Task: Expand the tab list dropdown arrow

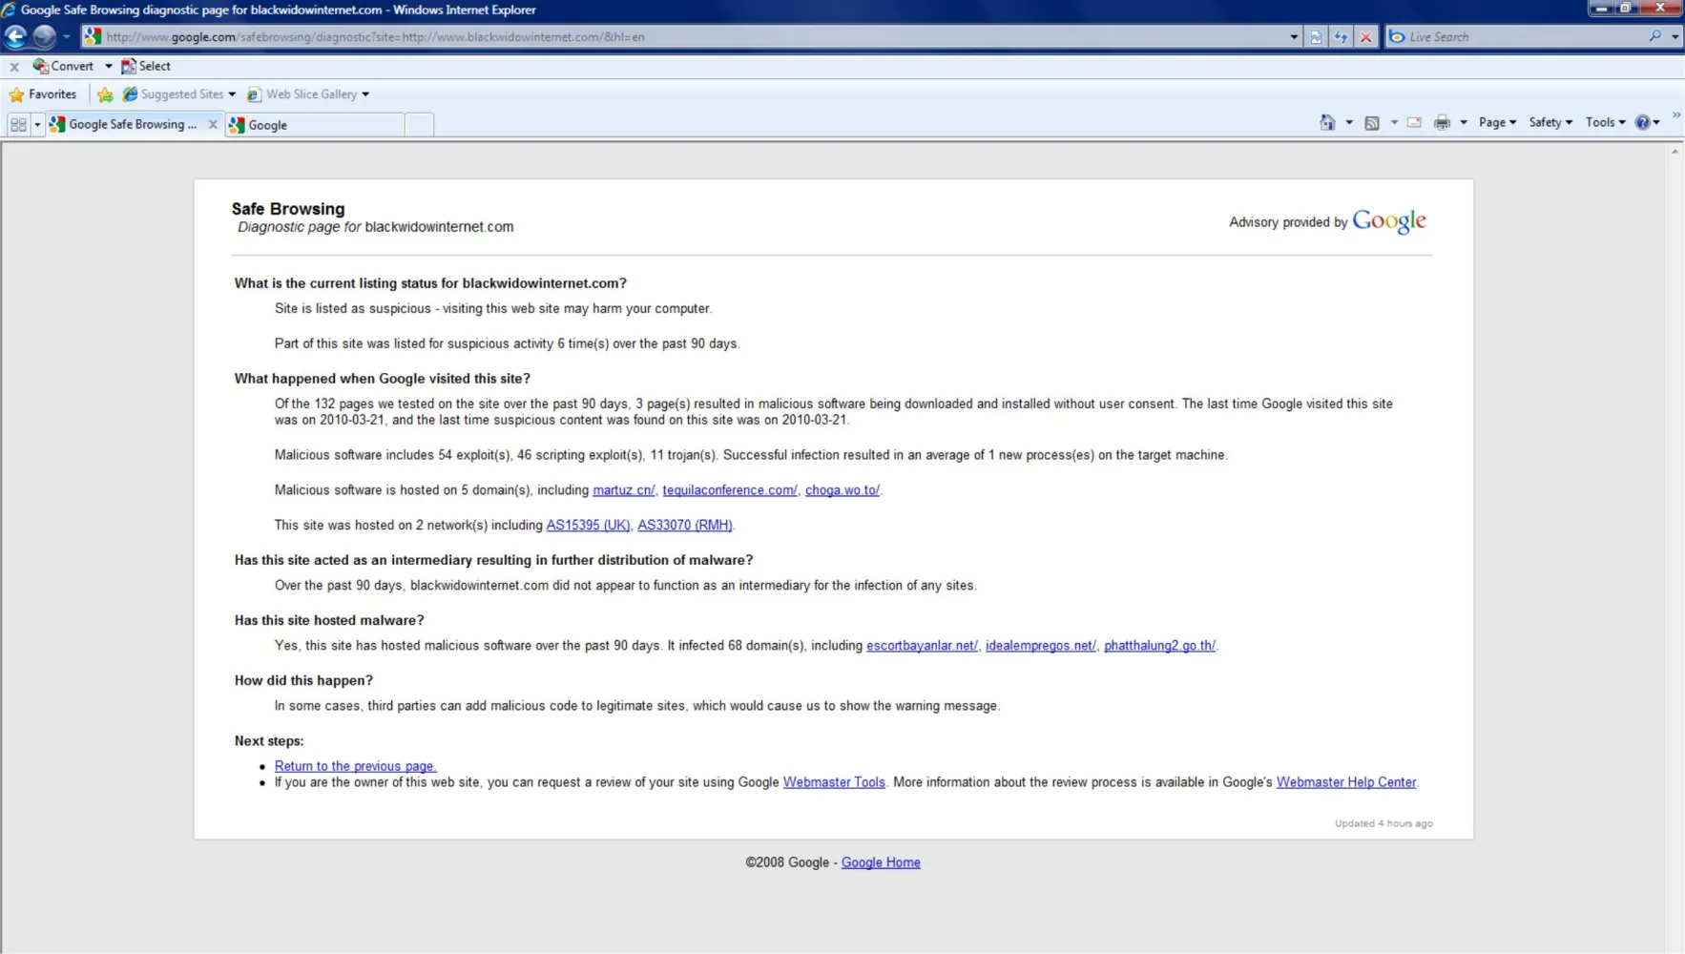Action: pyautogui.click(x=37, y=125)
